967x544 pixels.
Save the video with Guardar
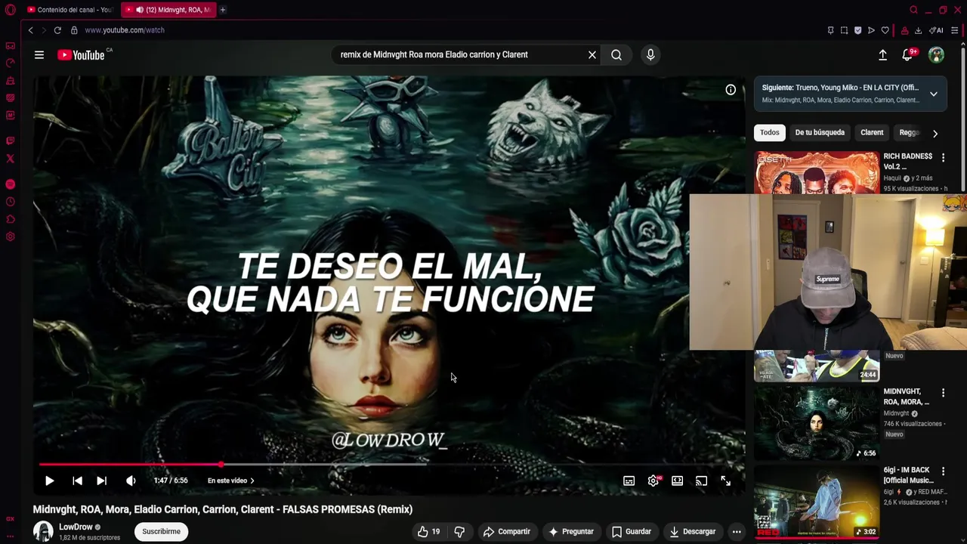632,532
